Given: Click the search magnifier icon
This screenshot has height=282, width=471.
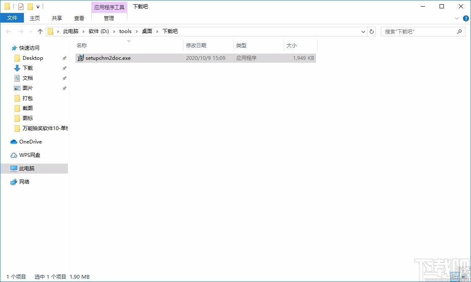Looking at the screenshot, I should pos(459,31).
